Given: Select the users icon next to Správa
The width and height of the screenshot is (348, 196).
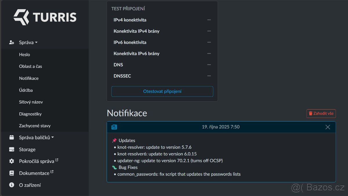Looking at the screenshot, I should point(11,42).
